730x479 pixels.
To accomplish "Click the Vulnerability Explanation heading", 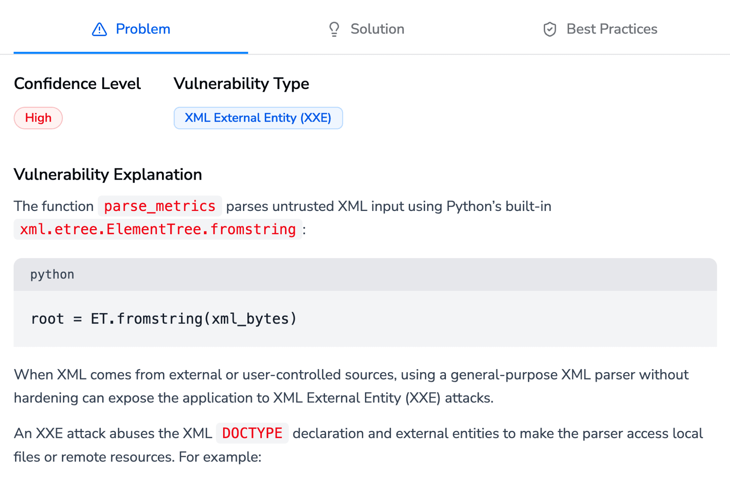I will (108, 175).
